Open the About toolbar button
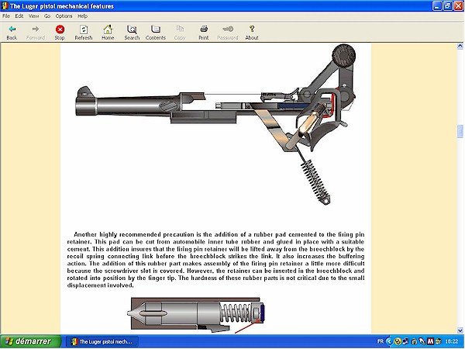This screenshot has width=465, height=349. tap(252, 33)
